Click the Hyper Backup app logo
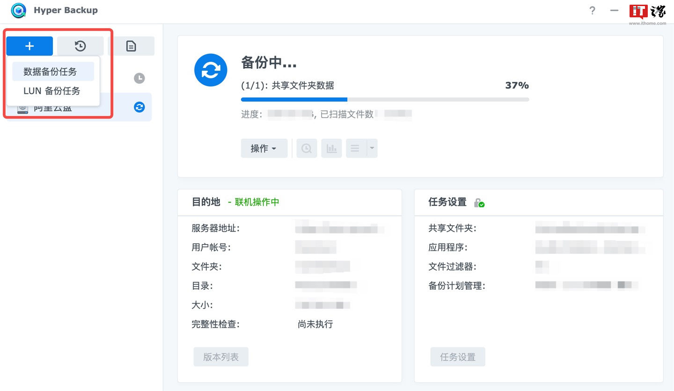The height and width of the screenshot is (391, 674). pos(18,10)
